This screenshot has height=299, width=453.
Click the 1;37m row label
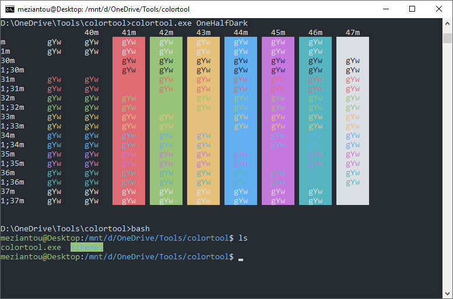pos(12,200)
